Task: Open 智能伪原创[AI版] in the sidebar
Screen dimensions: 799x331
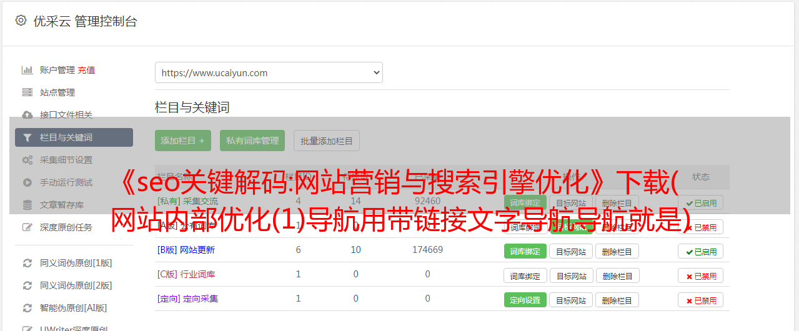Action: [x=74, y=308]
